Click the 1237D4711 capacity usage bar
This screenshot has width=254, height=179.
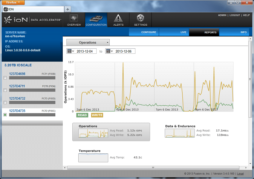point(32,90)
